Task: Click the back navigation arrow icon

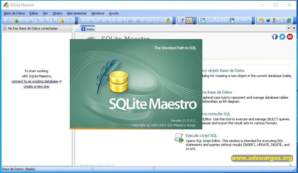Action: pyautogui.click(x=241, y=20)
